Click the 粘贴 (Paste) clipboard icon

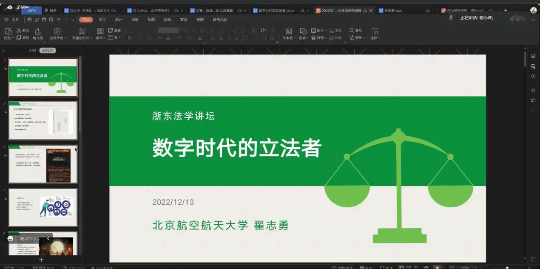click(x=8, y=31)
